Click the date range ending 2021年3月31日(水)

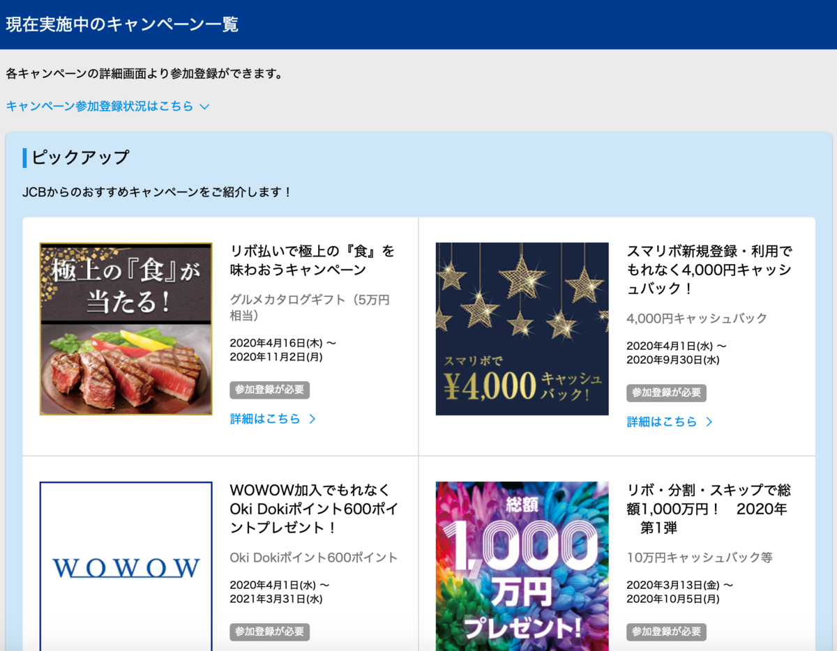tap(280, 592)
